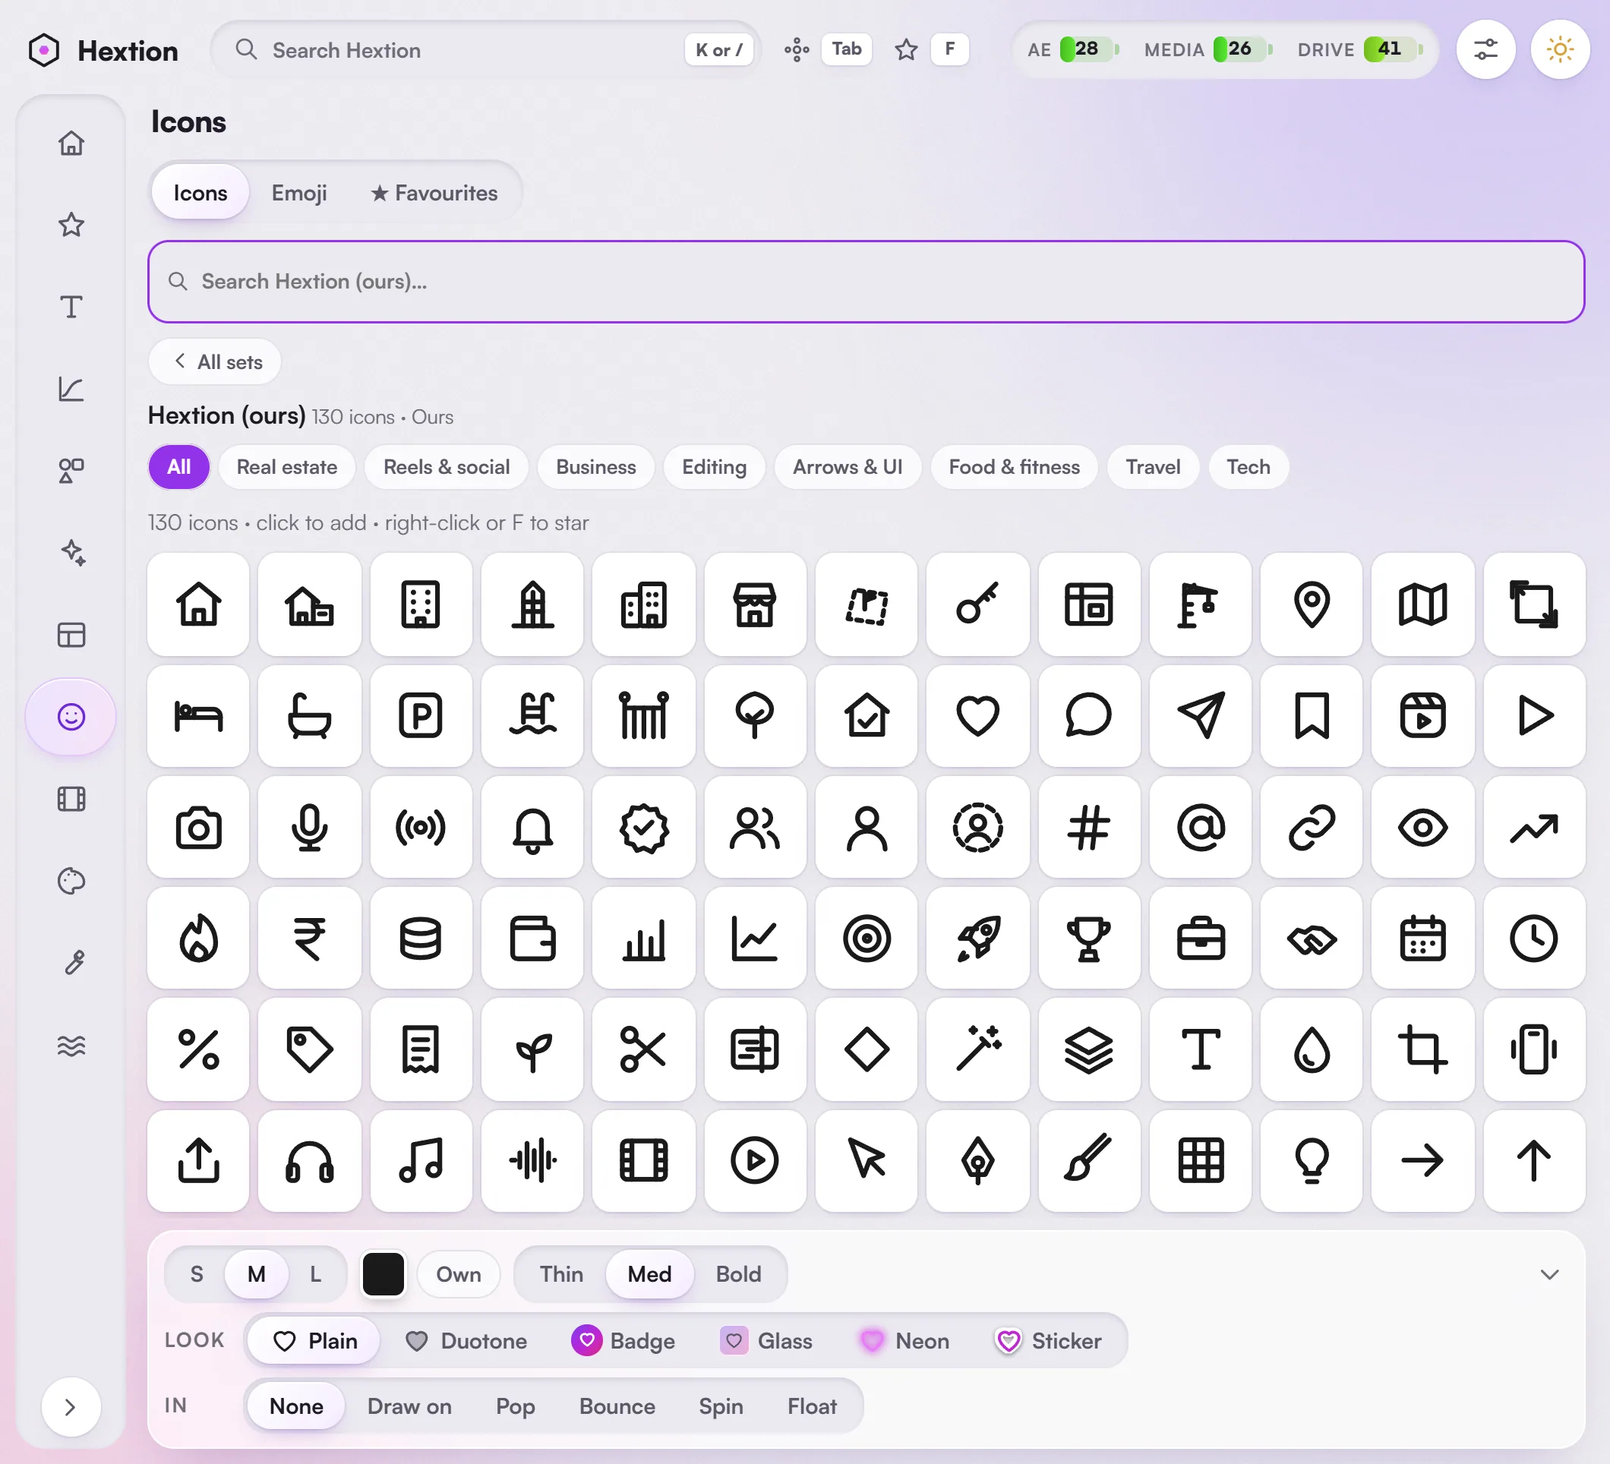Focus the Search Hextion (ours) field
The image size is (1610, 1464).
pyautogui.click(x=866, y=281)
